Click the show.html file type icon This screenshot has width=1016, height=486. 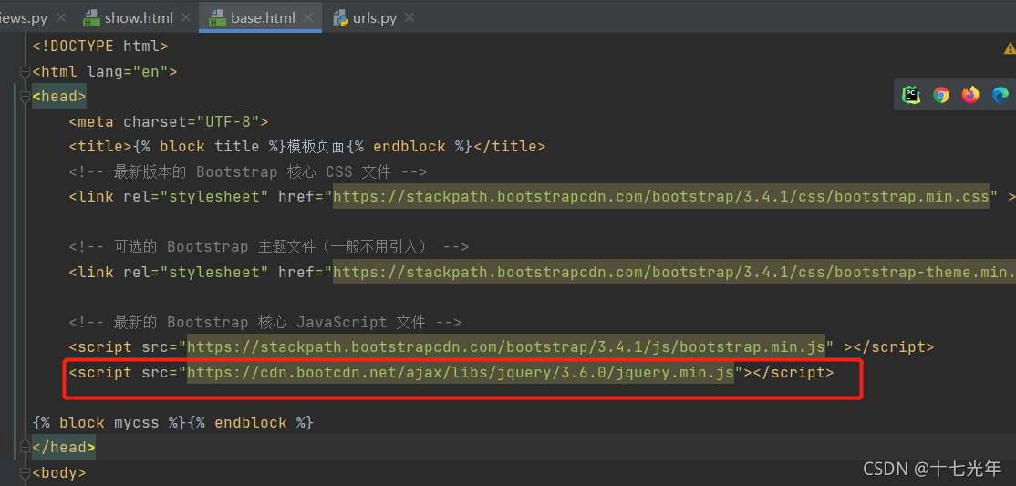pos(91,17)
